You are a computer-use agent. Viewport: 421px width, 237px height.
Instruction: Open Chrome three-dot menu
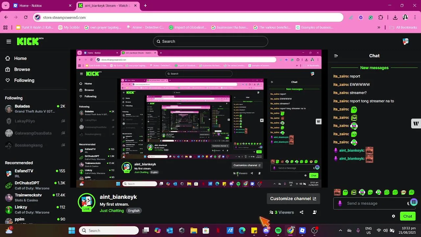tap(415, 17)
